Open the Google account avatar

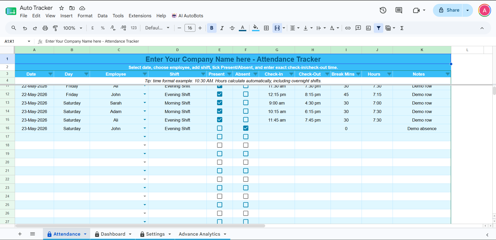click(x=485, y=11)
